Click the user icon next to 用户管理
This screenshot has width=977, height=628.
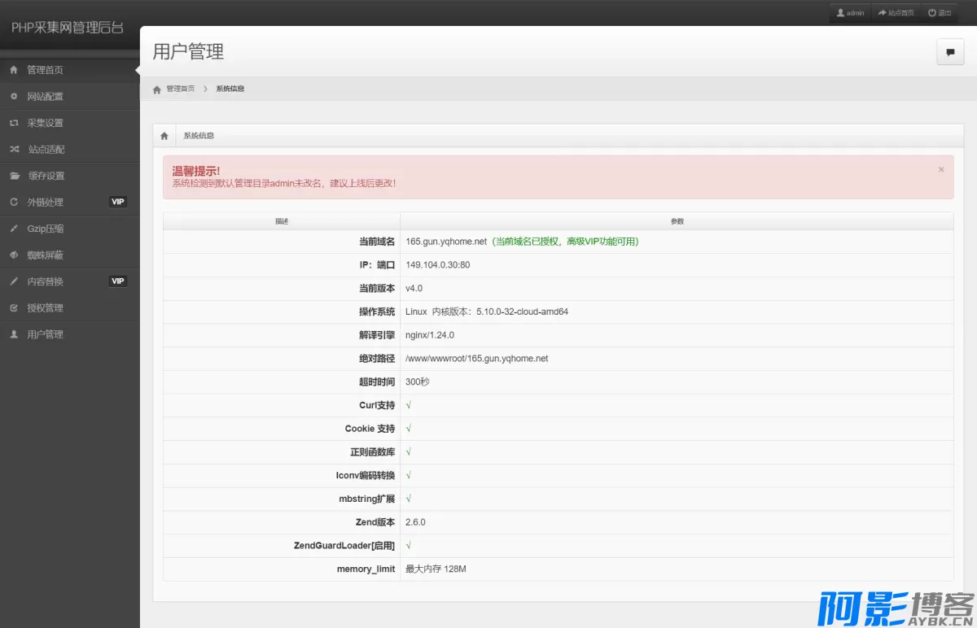pos(13,334)
